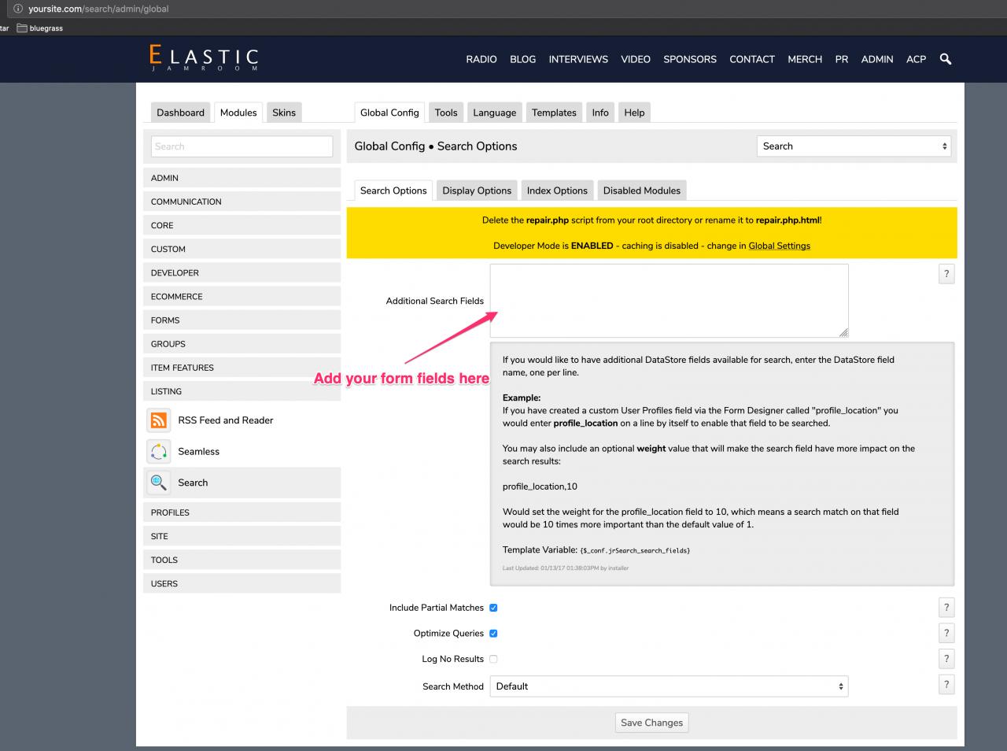1007x751 pixels.
Task: Click the RSS Feed and Reader icon
Action: coord(159,420)
